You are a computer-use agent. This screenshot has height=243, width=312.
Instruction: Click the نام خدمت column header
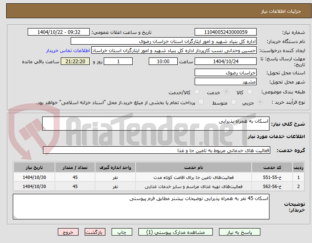click(193, 167)
